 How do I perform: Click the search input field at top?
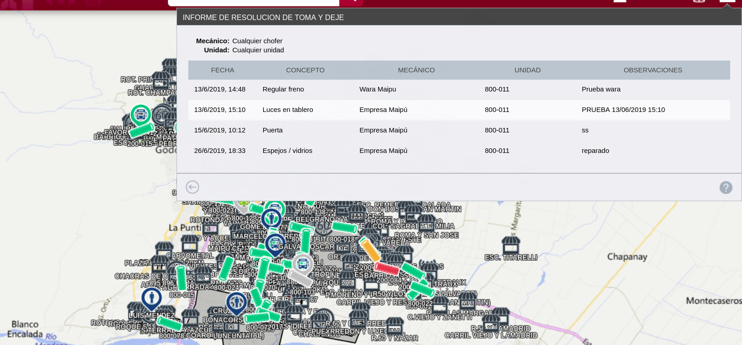[x=254, y=3]
